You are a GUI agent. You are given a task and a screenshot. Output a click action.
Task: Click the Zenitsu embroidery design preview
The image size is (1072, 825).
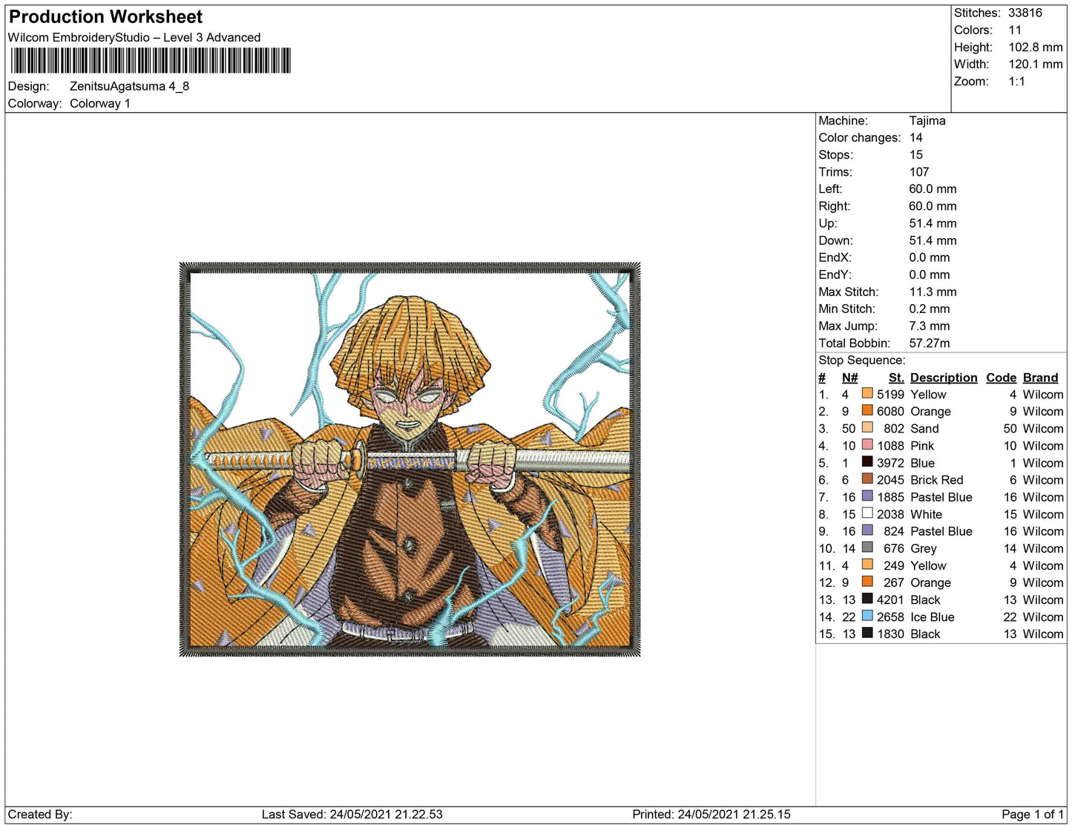(x=410, y=459)
